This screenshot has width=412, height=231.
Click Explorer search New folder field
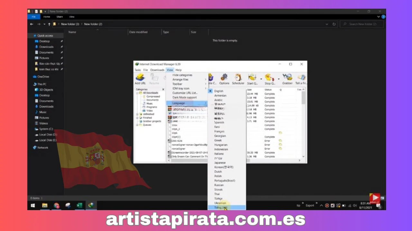[362, 24]
